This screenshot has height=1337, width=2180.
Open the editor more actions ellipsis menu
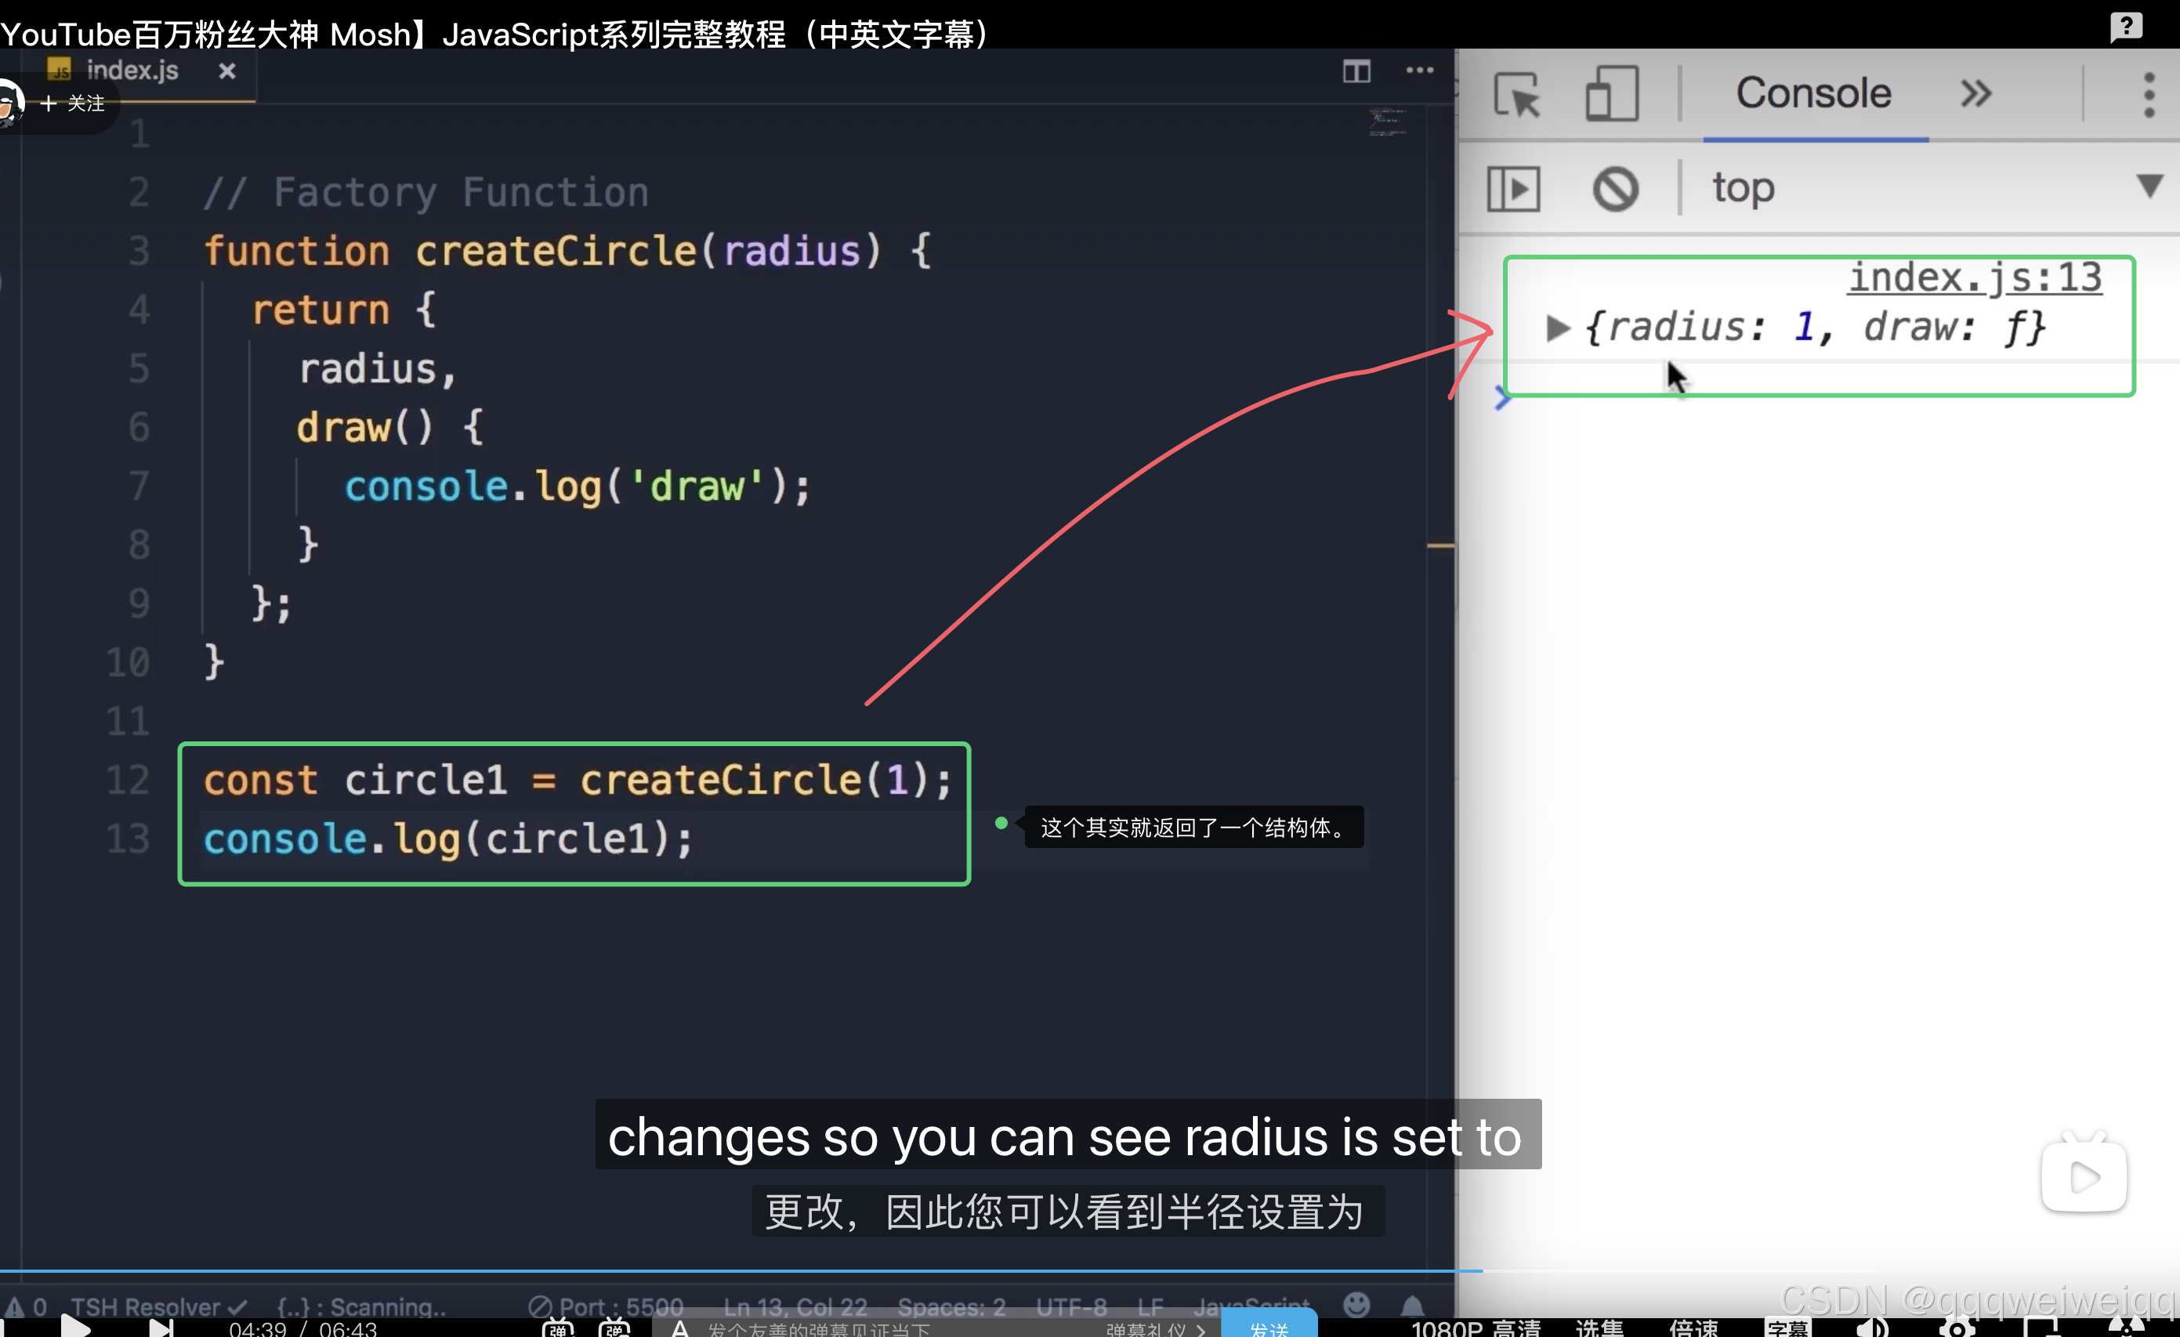(1419, 70)
